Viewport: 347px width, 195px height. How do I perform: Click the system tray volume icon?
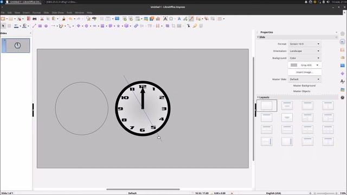point(328,2)
